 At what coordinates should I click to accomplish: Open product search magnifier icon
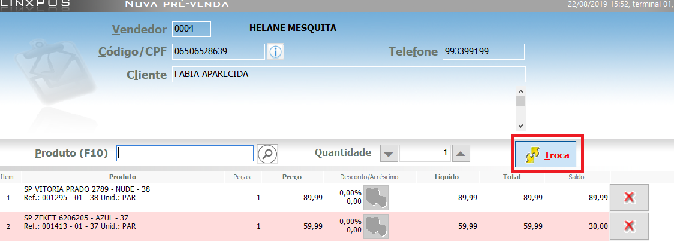pyautogui.click(x=267, y=154)
